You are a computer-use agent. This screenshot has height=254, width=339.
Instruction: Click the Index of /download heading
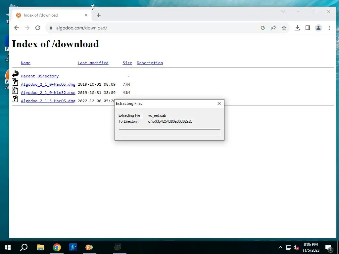tap(55, 44)
